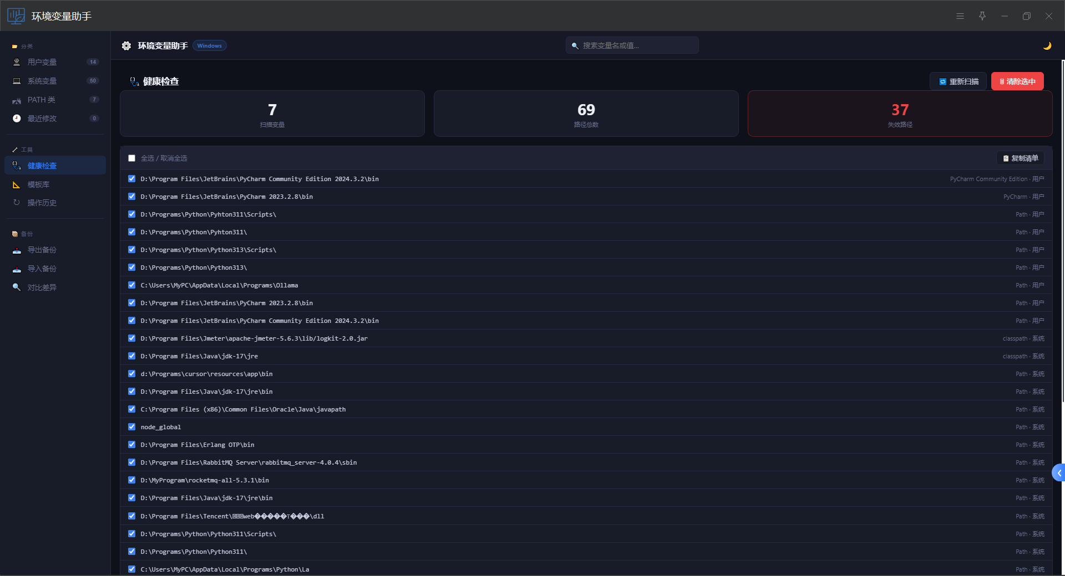The height and width of the screenshot is (576, 1065).
Task: Open PATH 类 category
Action: coord(55,100)
